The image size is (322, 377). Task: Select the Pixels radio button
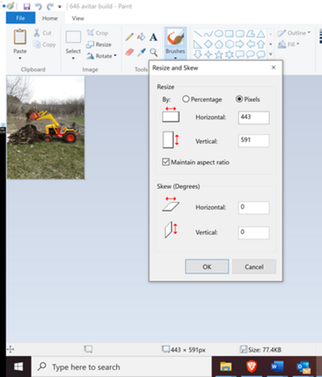pyautogui.click(x=239, y=99)
